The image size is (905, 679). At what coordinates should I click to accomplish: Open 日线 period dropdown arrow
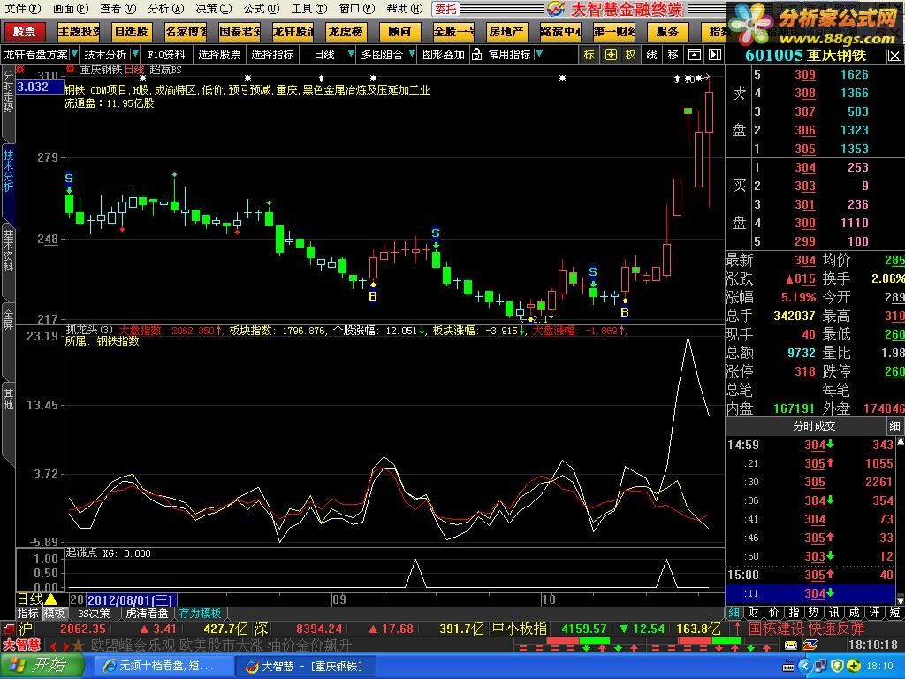tap(350, 55)
